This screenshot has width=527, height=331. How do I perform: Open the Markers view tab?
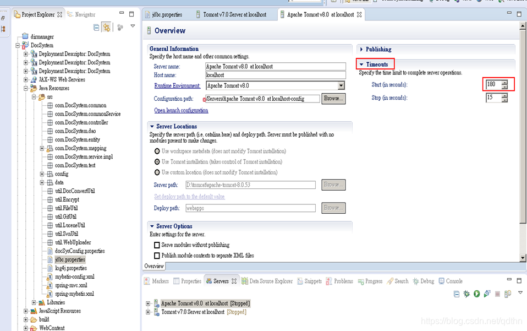click(156, 281)
